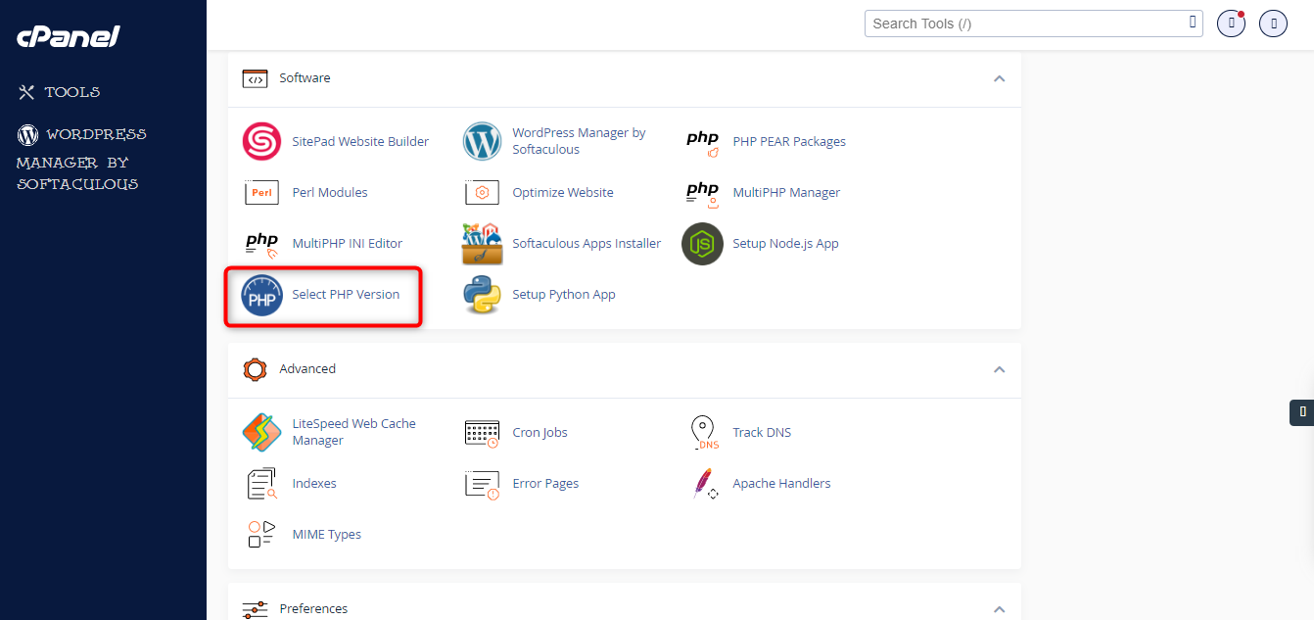This screenshot has height=620, width=1314.
Task: Click the Optimize Website icon
Action: pos(482,193)
